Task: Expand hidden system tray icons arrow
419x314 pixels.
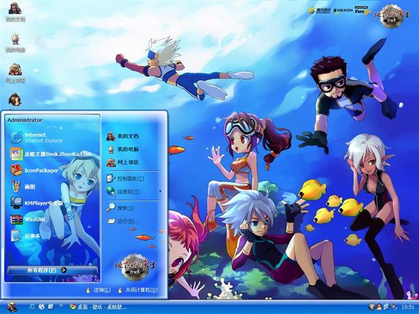Action: point(371,307)
